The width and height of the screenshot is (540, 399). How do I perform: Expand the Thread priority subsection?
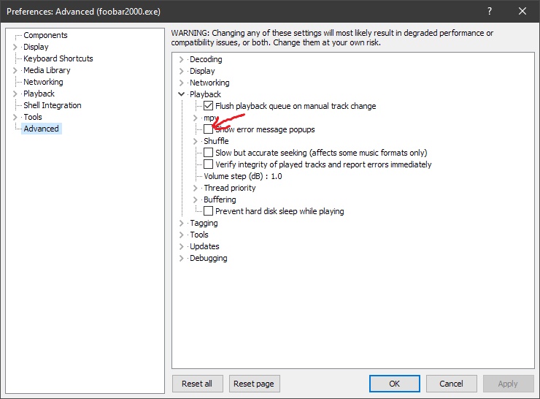(195, 188)
